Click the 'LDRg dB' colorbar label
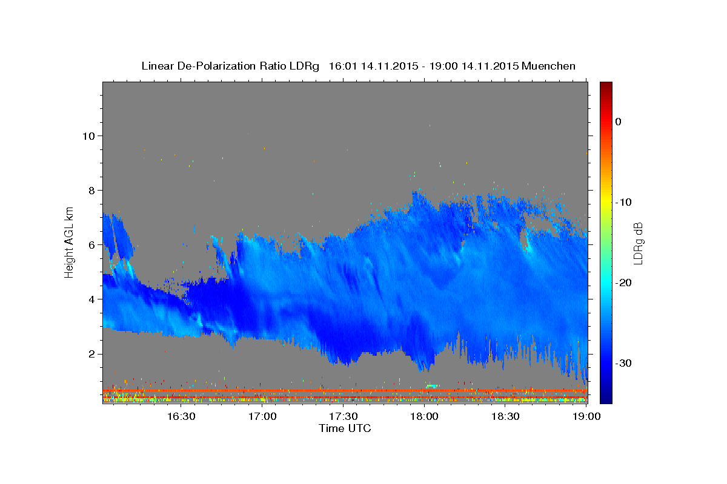Screen dimensions: 727x484 [x=638, y=244]
